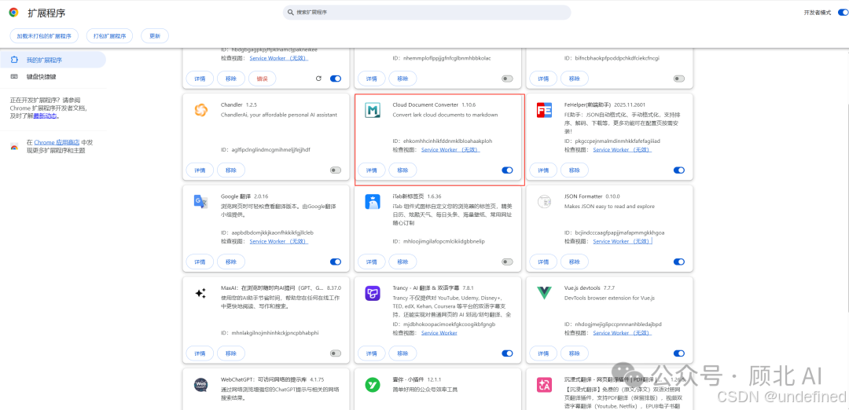Open 详情 for Trancy extension

pos(371,353)
